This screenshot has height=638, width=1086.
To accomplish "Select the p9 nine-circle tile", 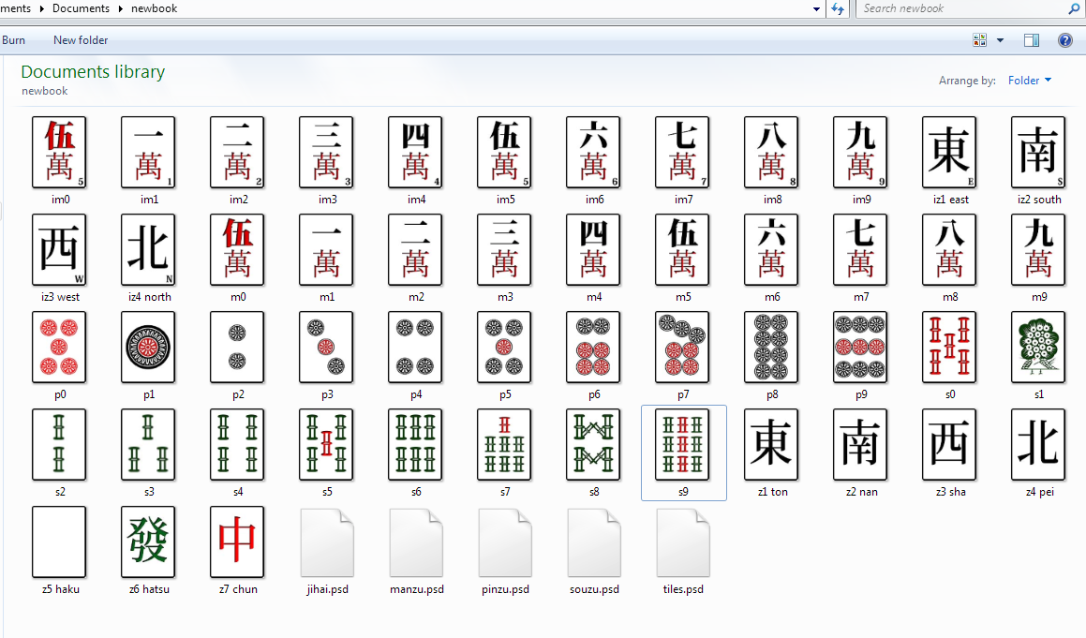I will pyautogui.click(x=860, y=348).
